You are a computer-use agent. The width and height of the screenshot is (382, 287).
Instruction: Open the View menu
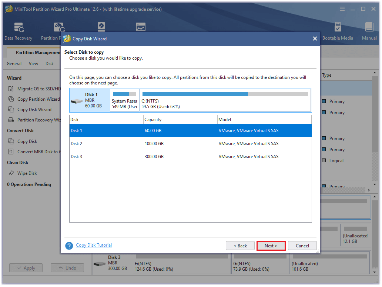tap(33, 64)
